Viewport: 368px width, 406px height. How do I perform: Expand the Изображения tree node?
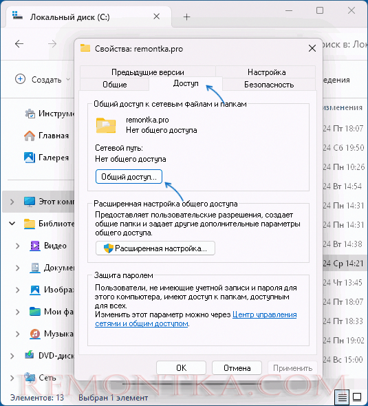click(17, 290)
